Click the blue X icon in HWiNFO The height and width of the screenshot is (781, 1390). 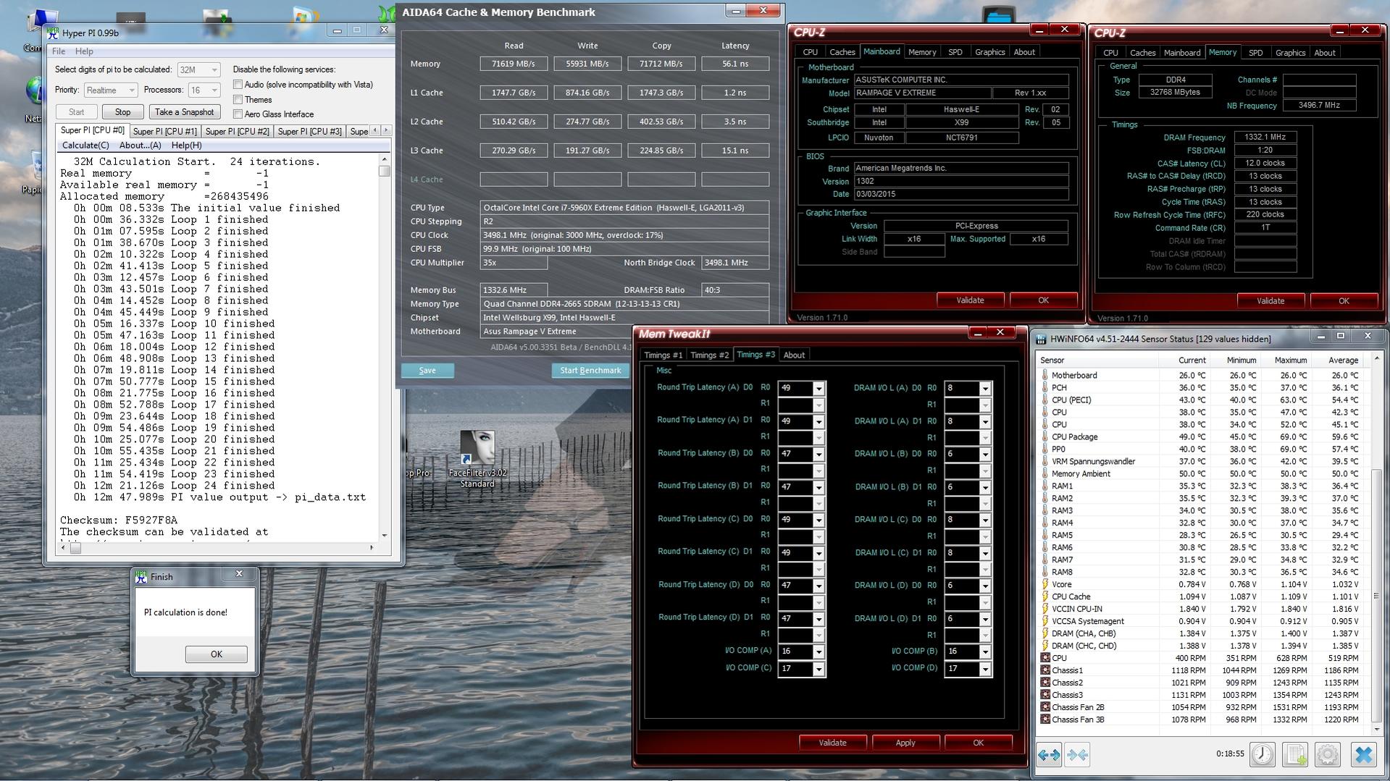[x=1362, y=755]
